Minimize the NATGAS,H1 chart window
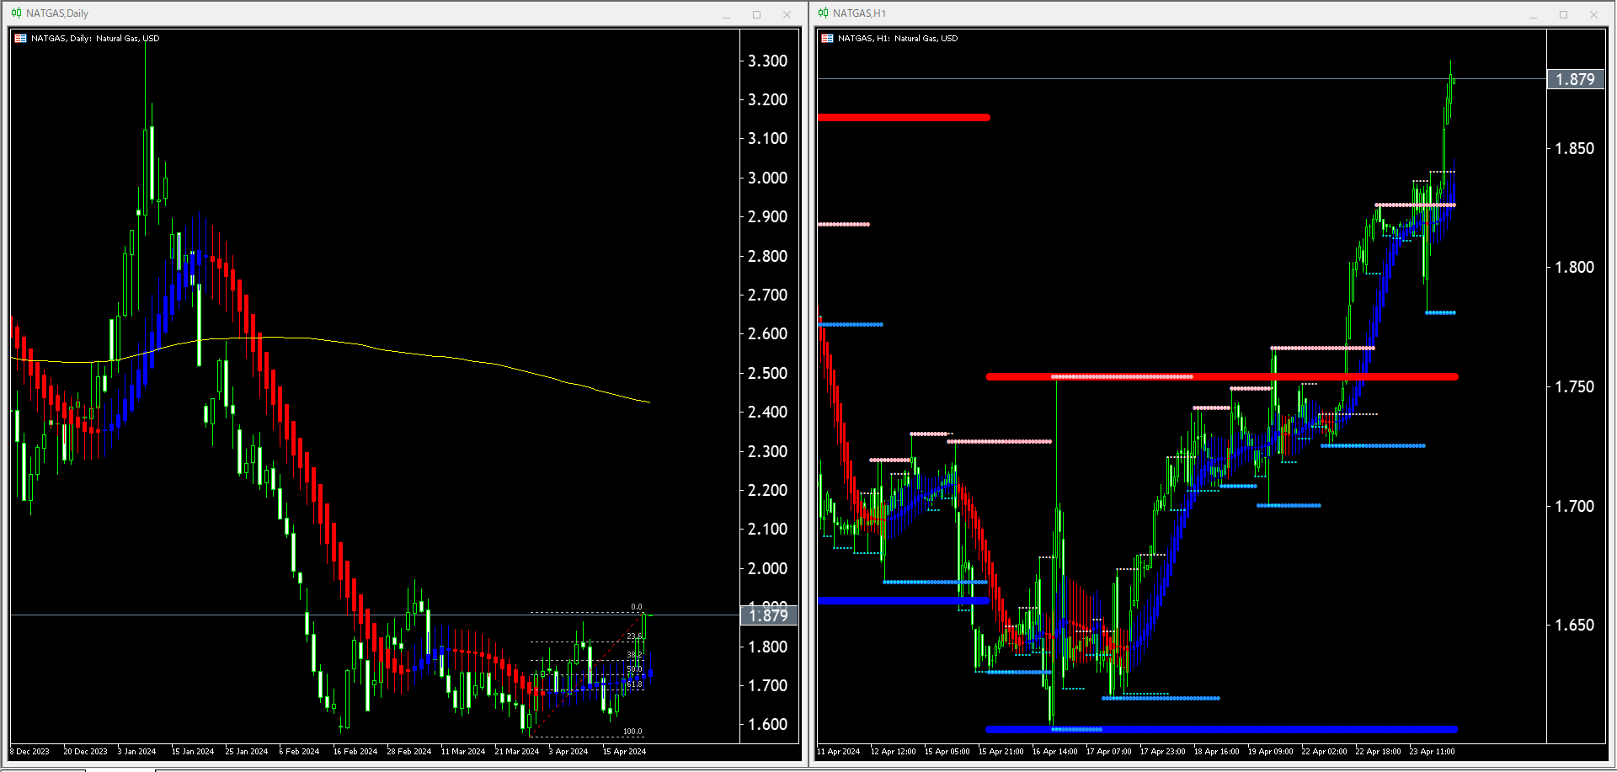 (x=1533, y=14)
